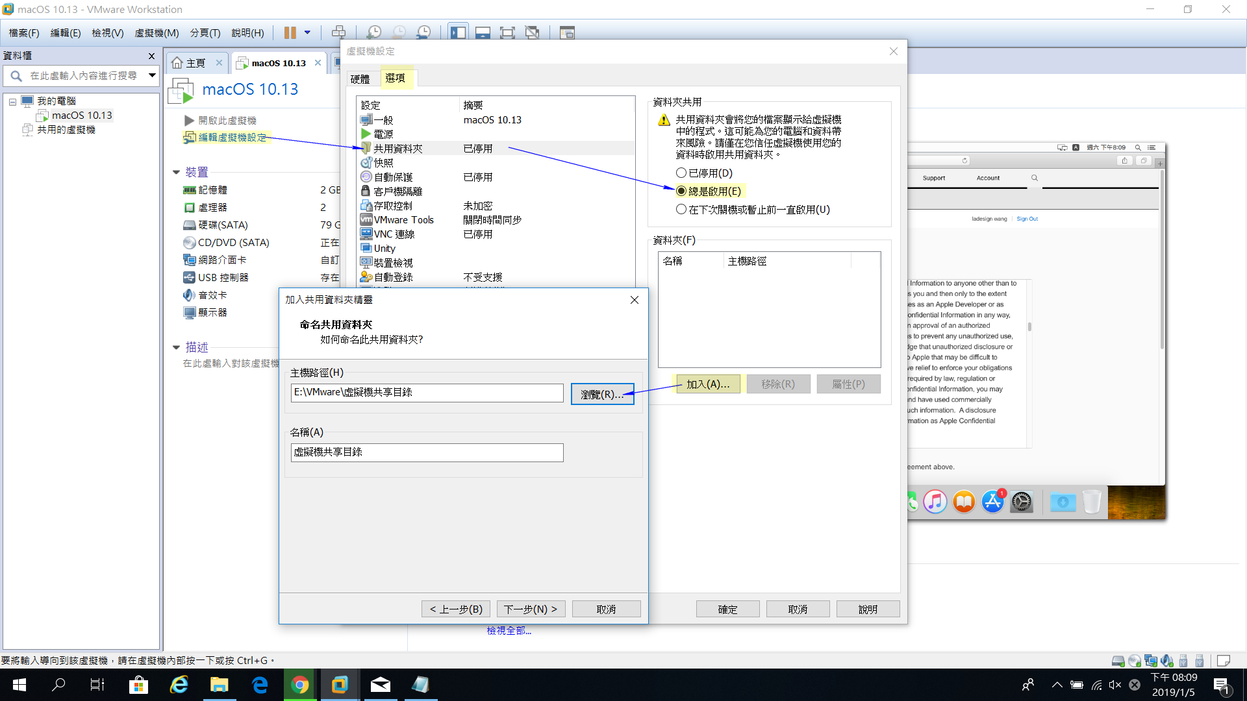The height and width of the screenshot is (701, 1247).
Task: Launch Google Chrome from the taskbar
Action: 299,685
